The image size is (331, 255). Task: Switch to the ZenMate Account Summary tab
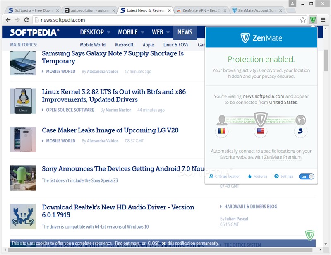(257, 10)
